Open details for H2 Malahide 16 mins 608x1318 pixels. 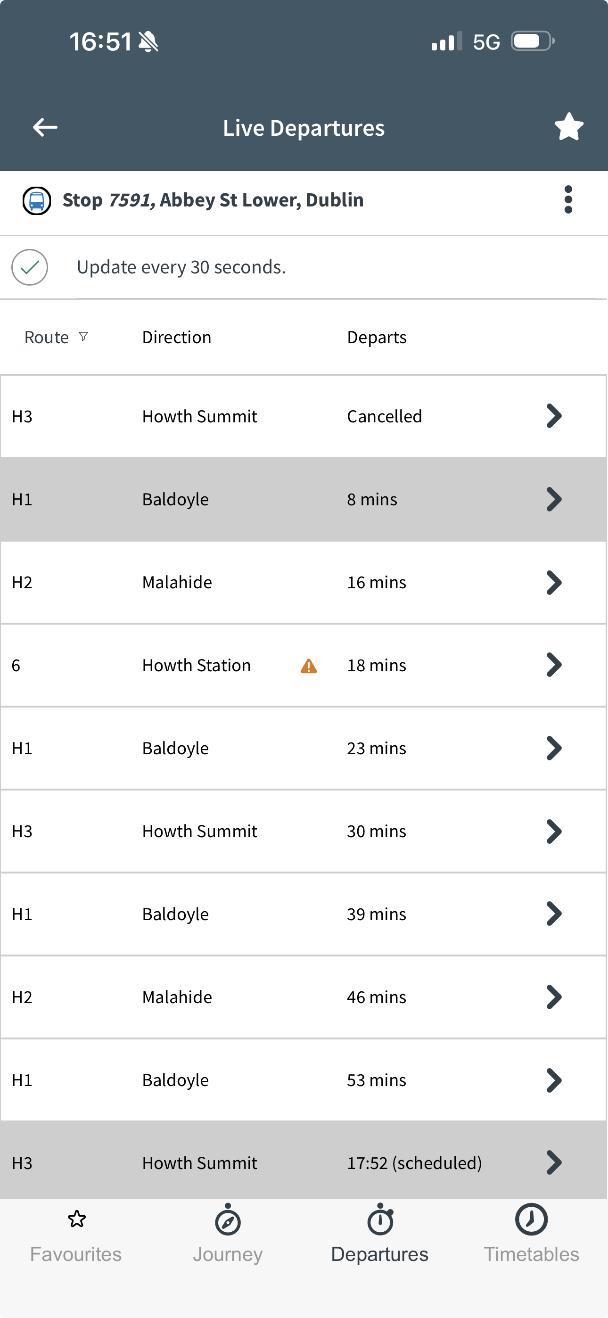[x=554, y=583]
